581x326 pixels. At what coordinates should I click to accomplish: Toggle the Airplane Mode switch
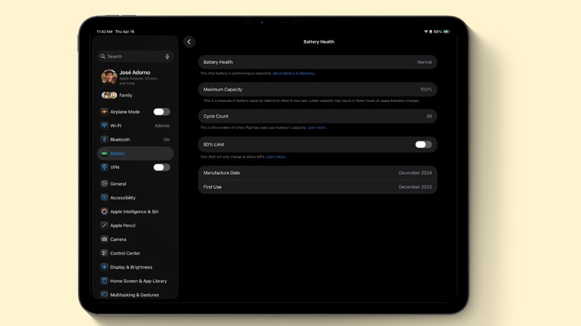(162, 112)
